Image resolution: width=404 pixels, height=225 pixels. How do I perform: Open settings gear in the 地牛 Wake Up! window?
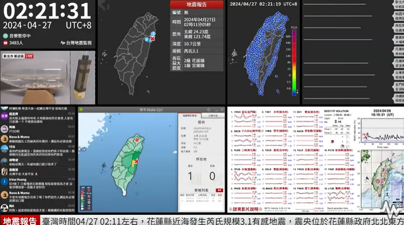[208, 110]
